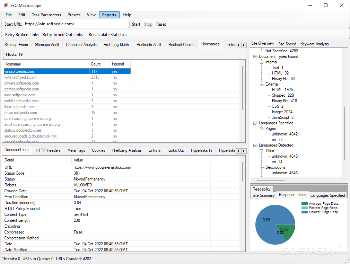Select the win.softpedia.com host row
This screenshot has height=264, width=350.
[x=67, y=71]
